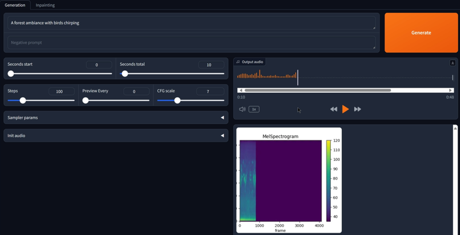Download the output audio file

[453, 63]
